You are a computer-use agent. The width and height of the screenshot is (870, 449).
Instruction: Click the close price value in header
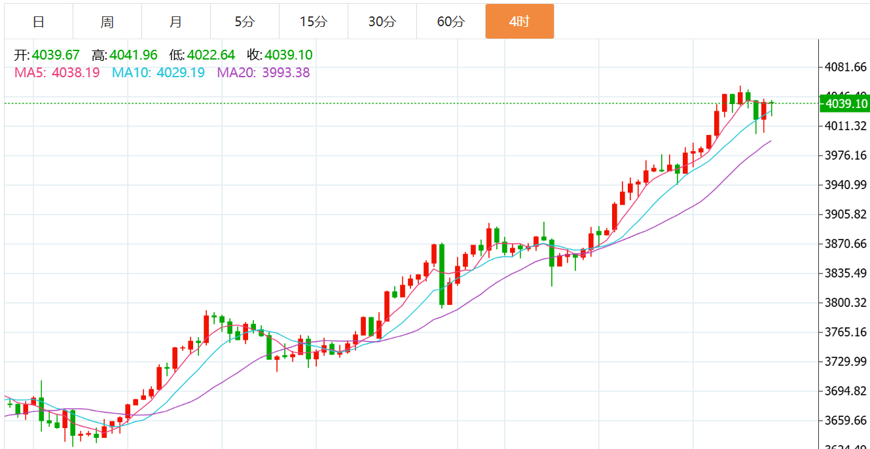click(x=289, y=55)
